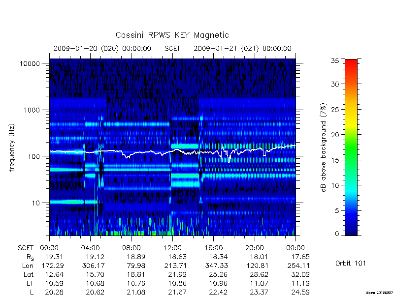The width and height of the screenshot is (394, 295).
Task: Click the '16:00' time tick label
Action: click(x=213, y=248)
